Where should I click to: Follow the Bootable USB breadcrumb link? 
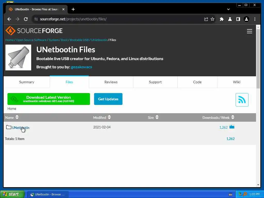(79, 40)
